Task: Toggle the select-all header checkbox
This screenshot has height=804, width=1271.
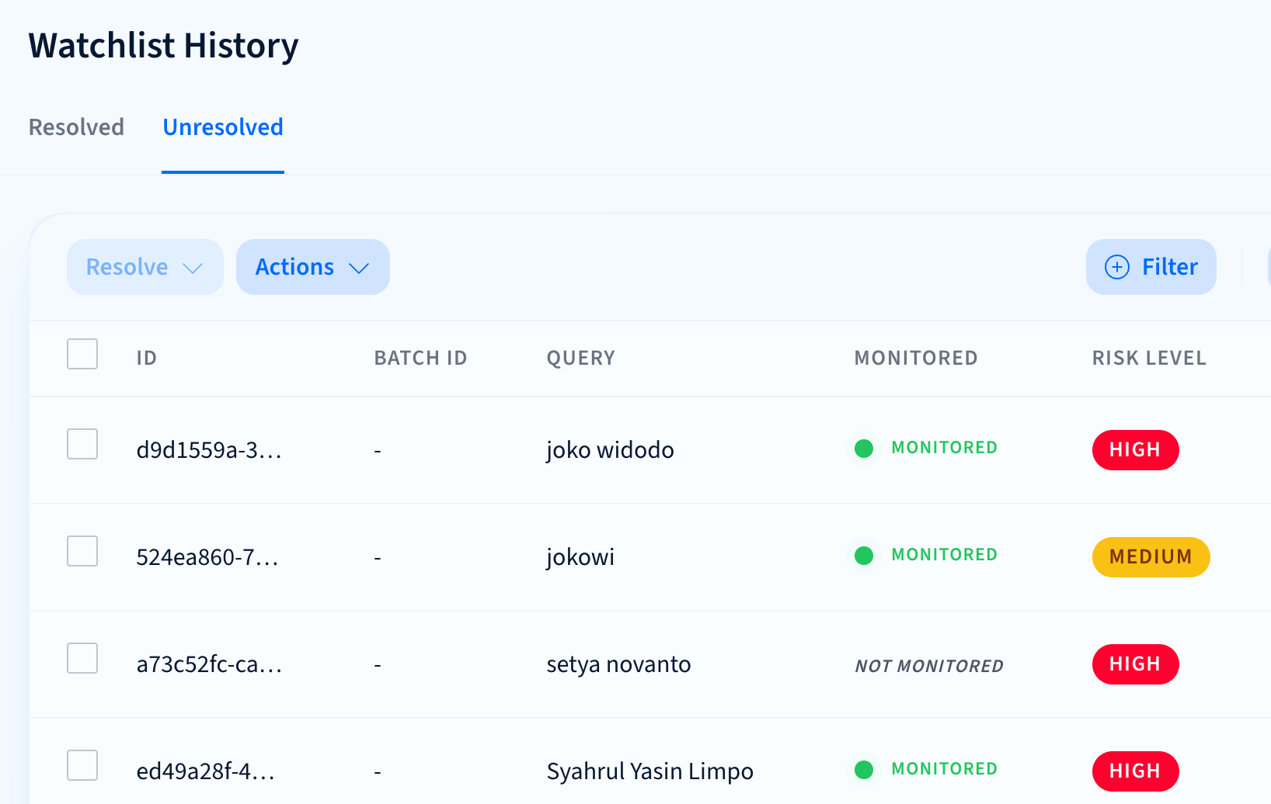Action: coord(82,354)
